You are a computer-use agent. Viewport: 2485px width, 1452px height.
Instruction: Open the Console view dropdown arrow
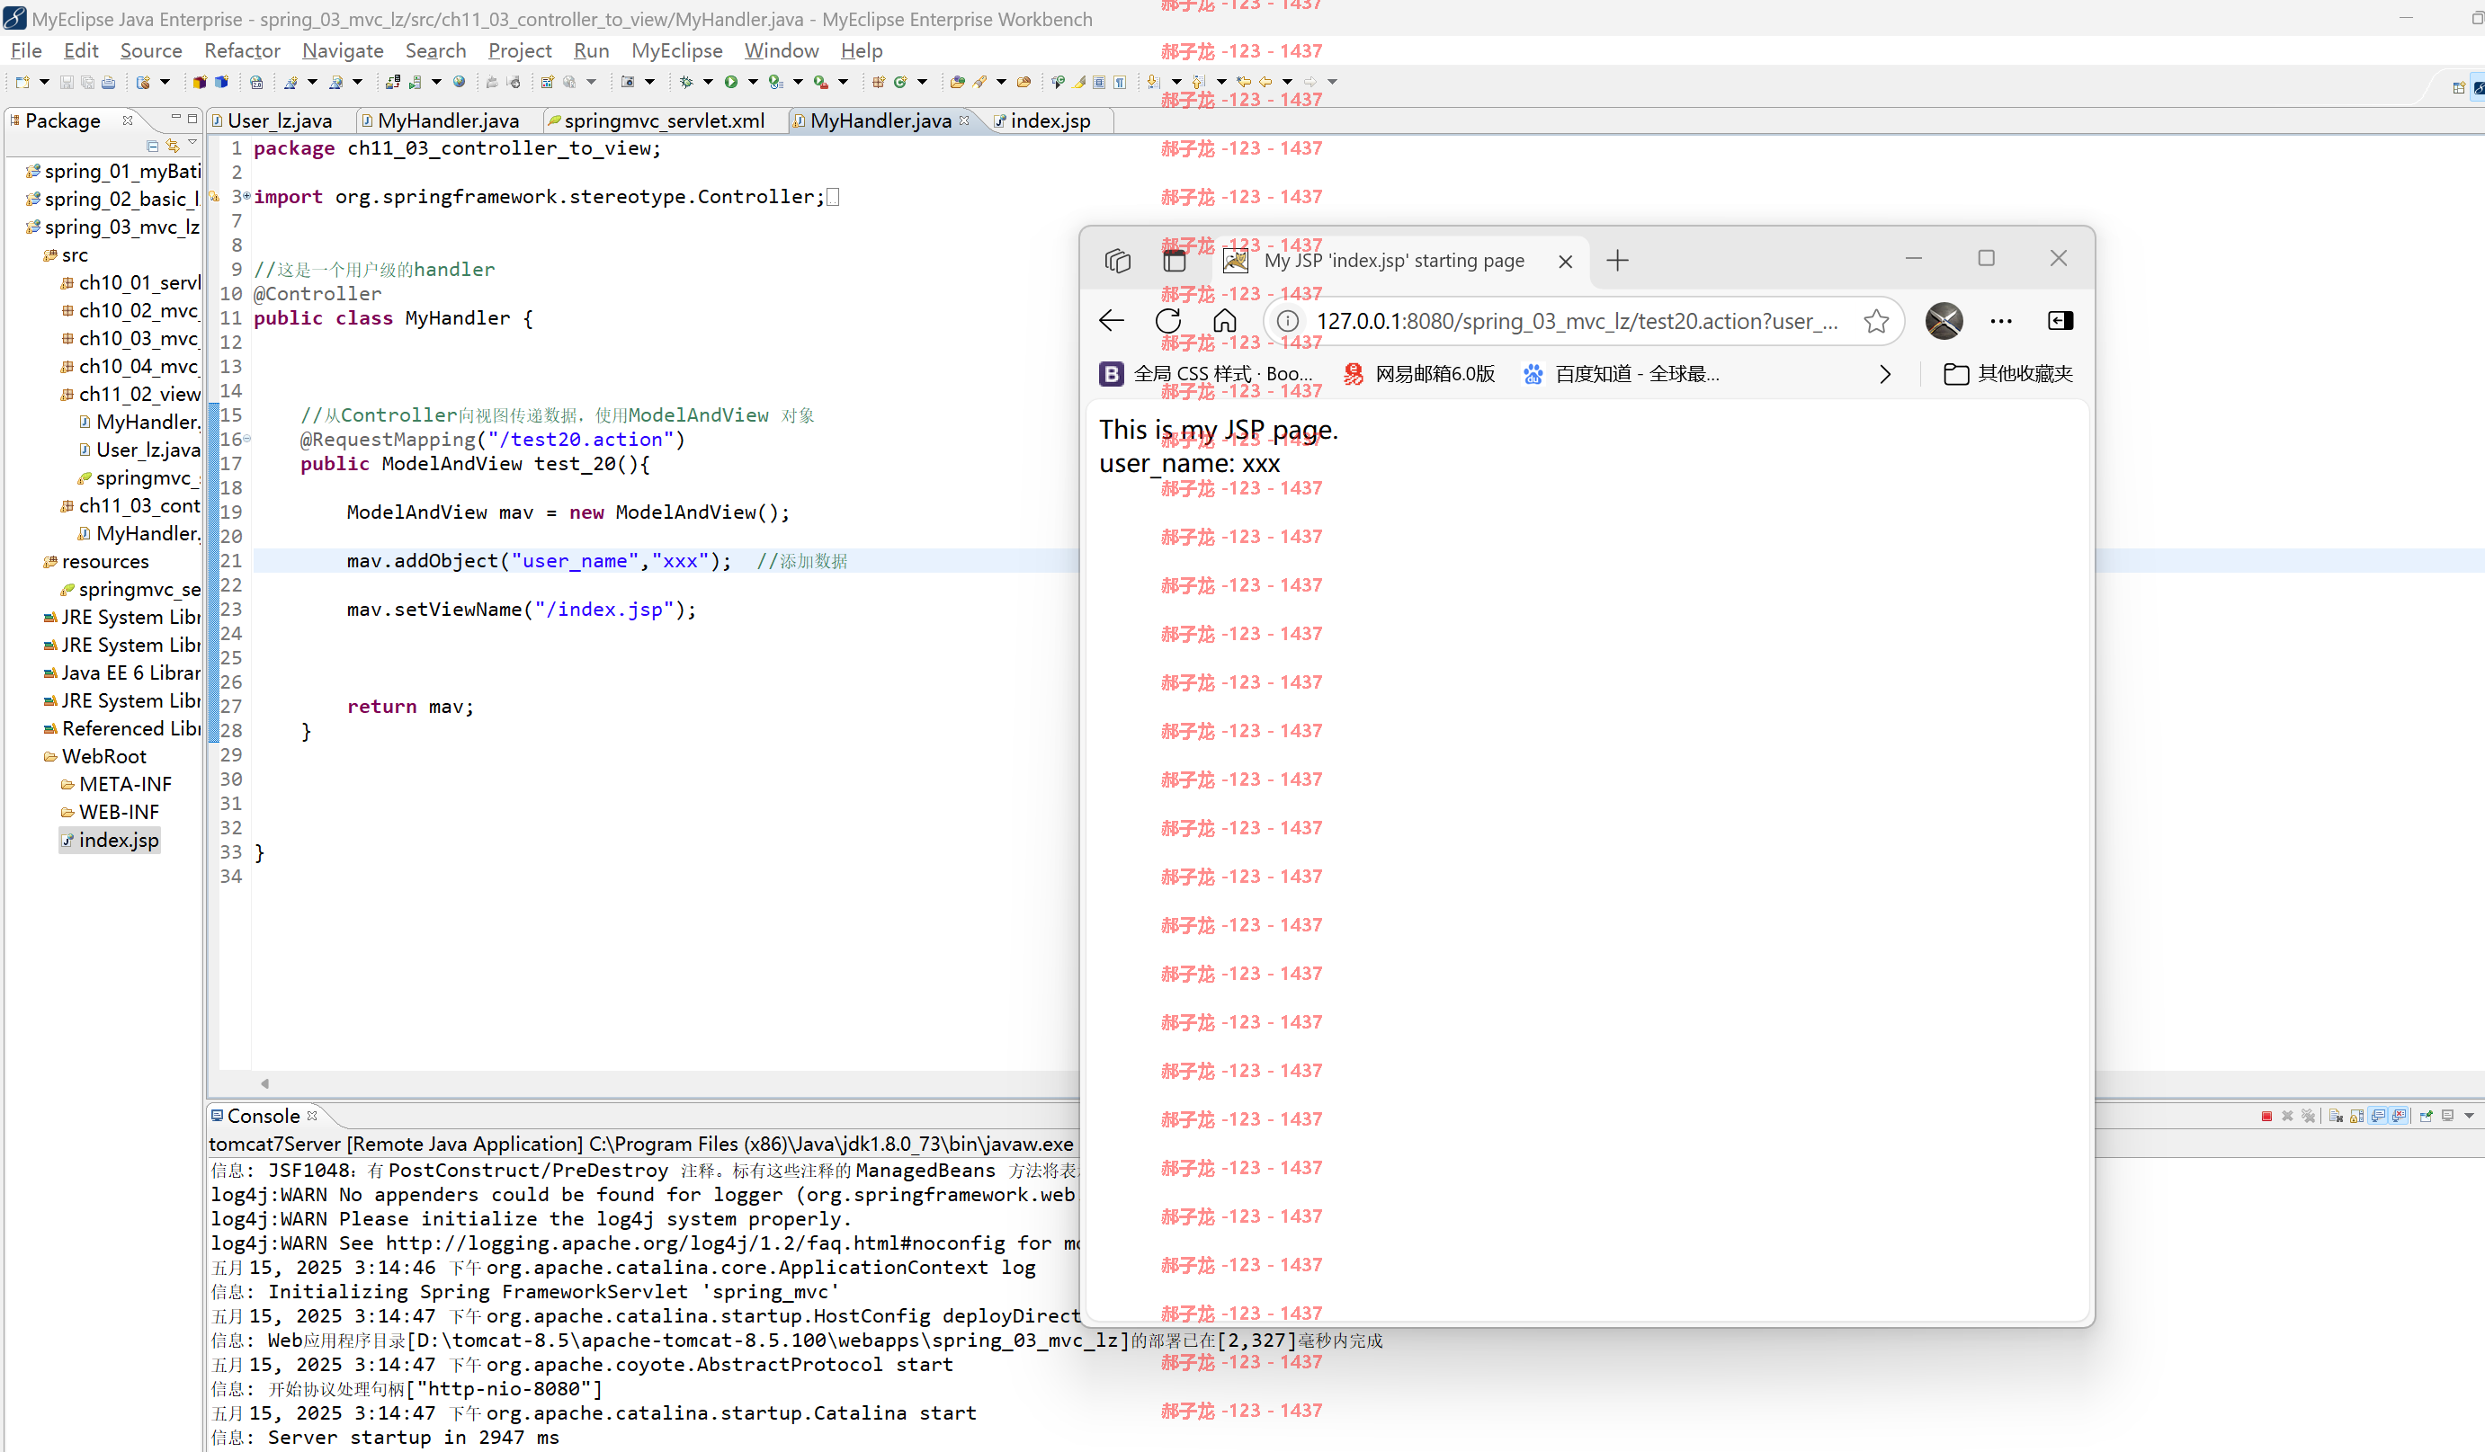coord(2469,1116)
